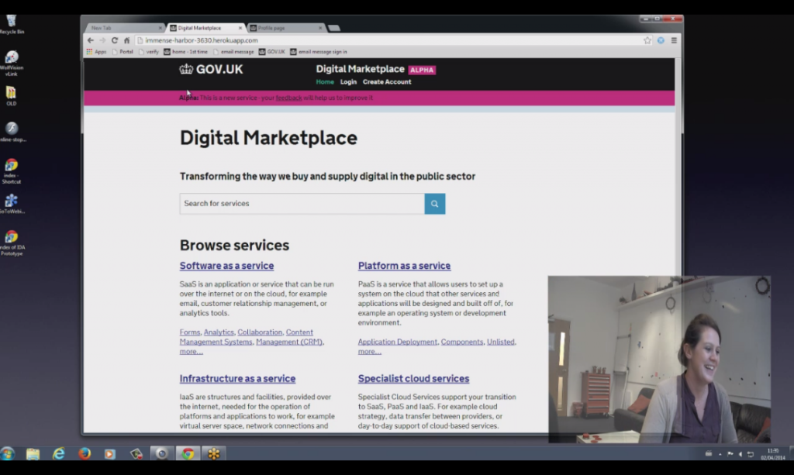Click 'more...' under Platform as a service
Viewport: 794px width, 475px height.
coord(370,352)
